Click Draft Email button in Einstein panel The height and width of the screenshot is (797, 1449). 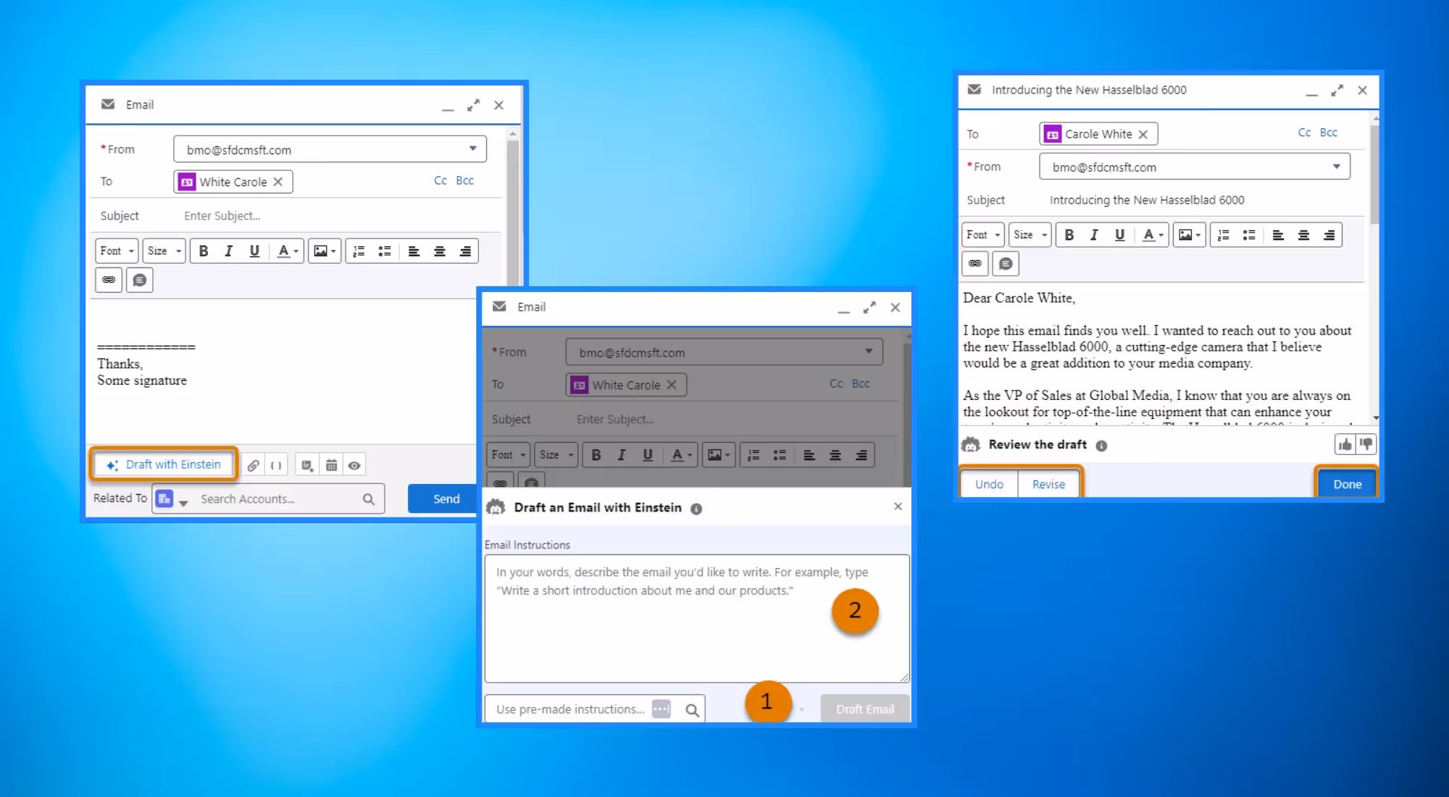point(865,709)
